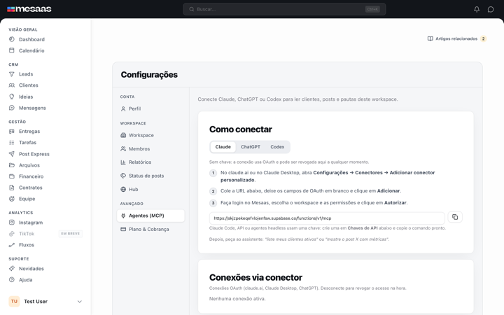The width and height of the screenshot is (504, 315).
Task: Expand the Test User account menu chevron
Action: 79,302
